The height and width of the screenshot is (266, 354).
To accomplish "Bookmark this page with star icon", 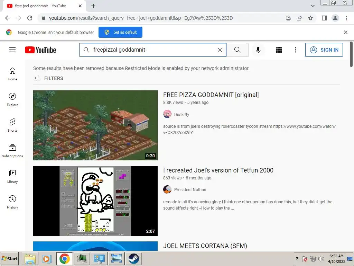I will tap(310, 18).
